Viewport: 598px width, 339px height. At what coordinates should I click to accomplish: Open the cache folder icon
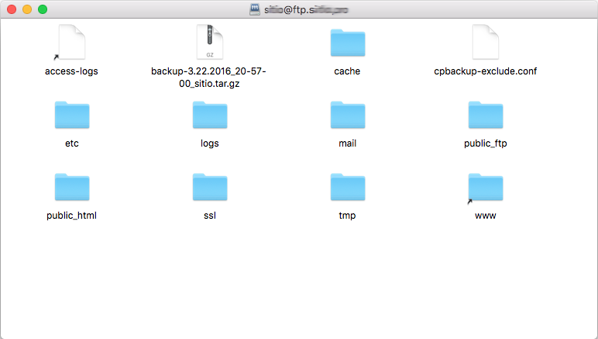coord(348,43)
